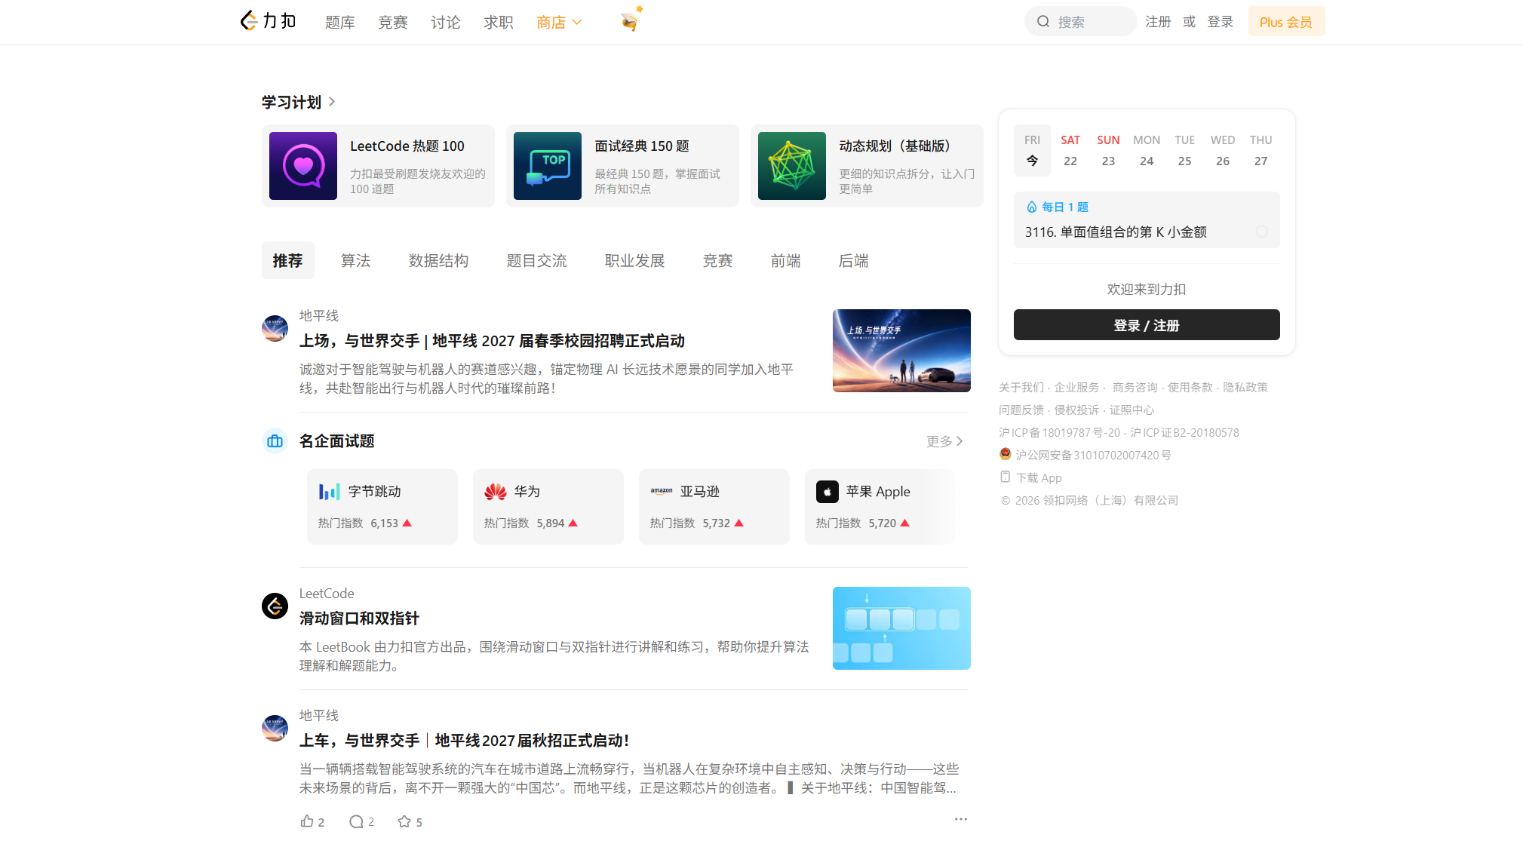The width and height of the screenshot is (1523, 844).
Task: Favorite the 秋招 post with star icon
Action: (x=404, y=821)
